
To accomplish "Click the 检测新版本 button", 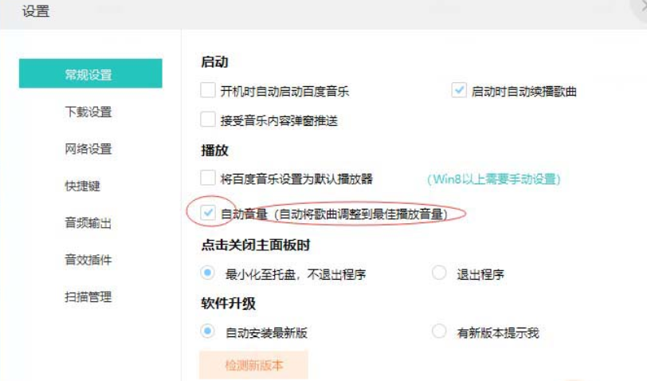I will click(254, 366).
